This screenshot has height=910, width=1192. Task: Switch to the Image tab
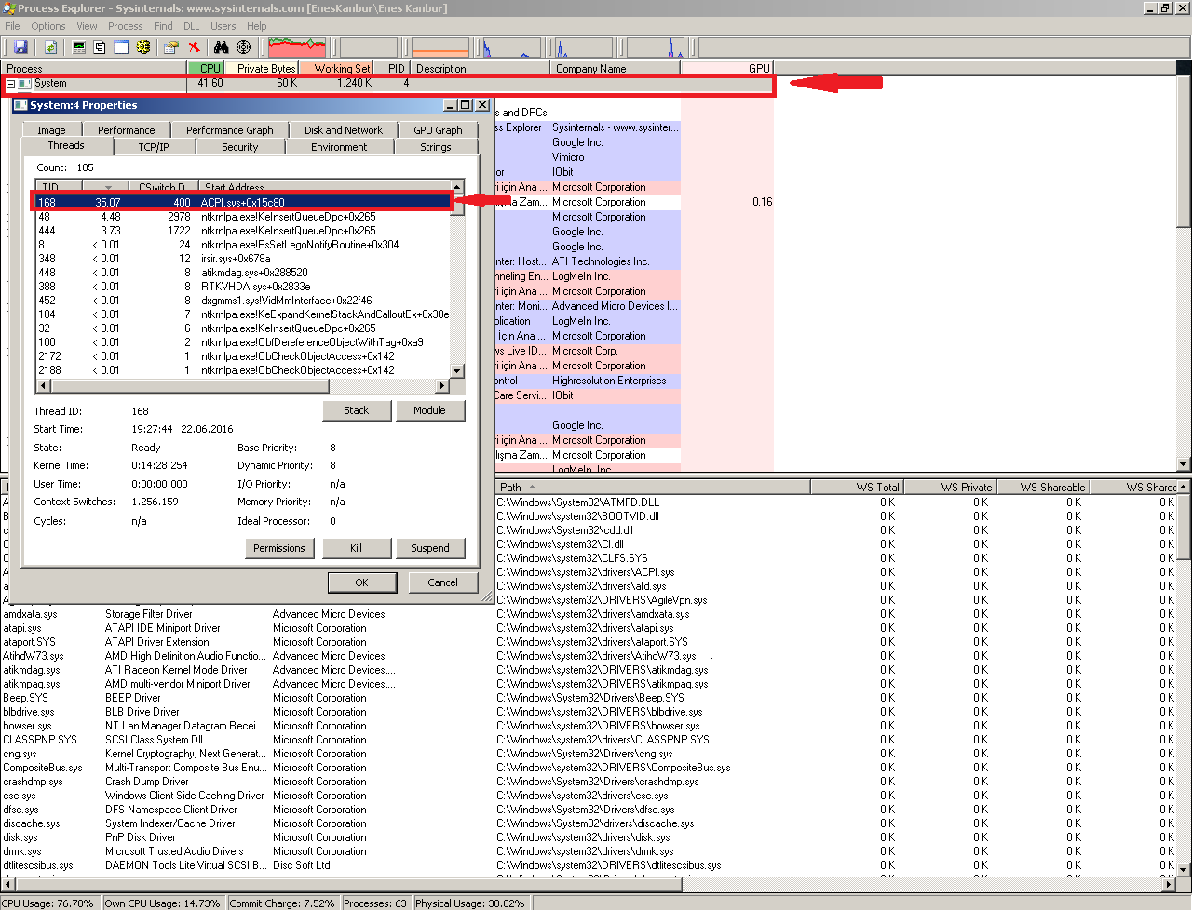click(51, 130)
